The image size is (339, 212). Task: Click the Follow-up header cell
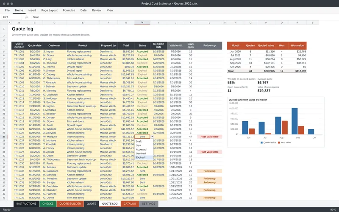[209, 45]
